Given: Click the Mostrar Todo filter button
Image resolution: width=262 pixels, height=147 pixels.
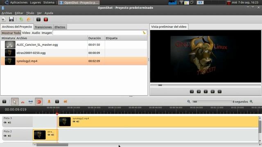Looking at the screenshot, I should tap(11, 33).
